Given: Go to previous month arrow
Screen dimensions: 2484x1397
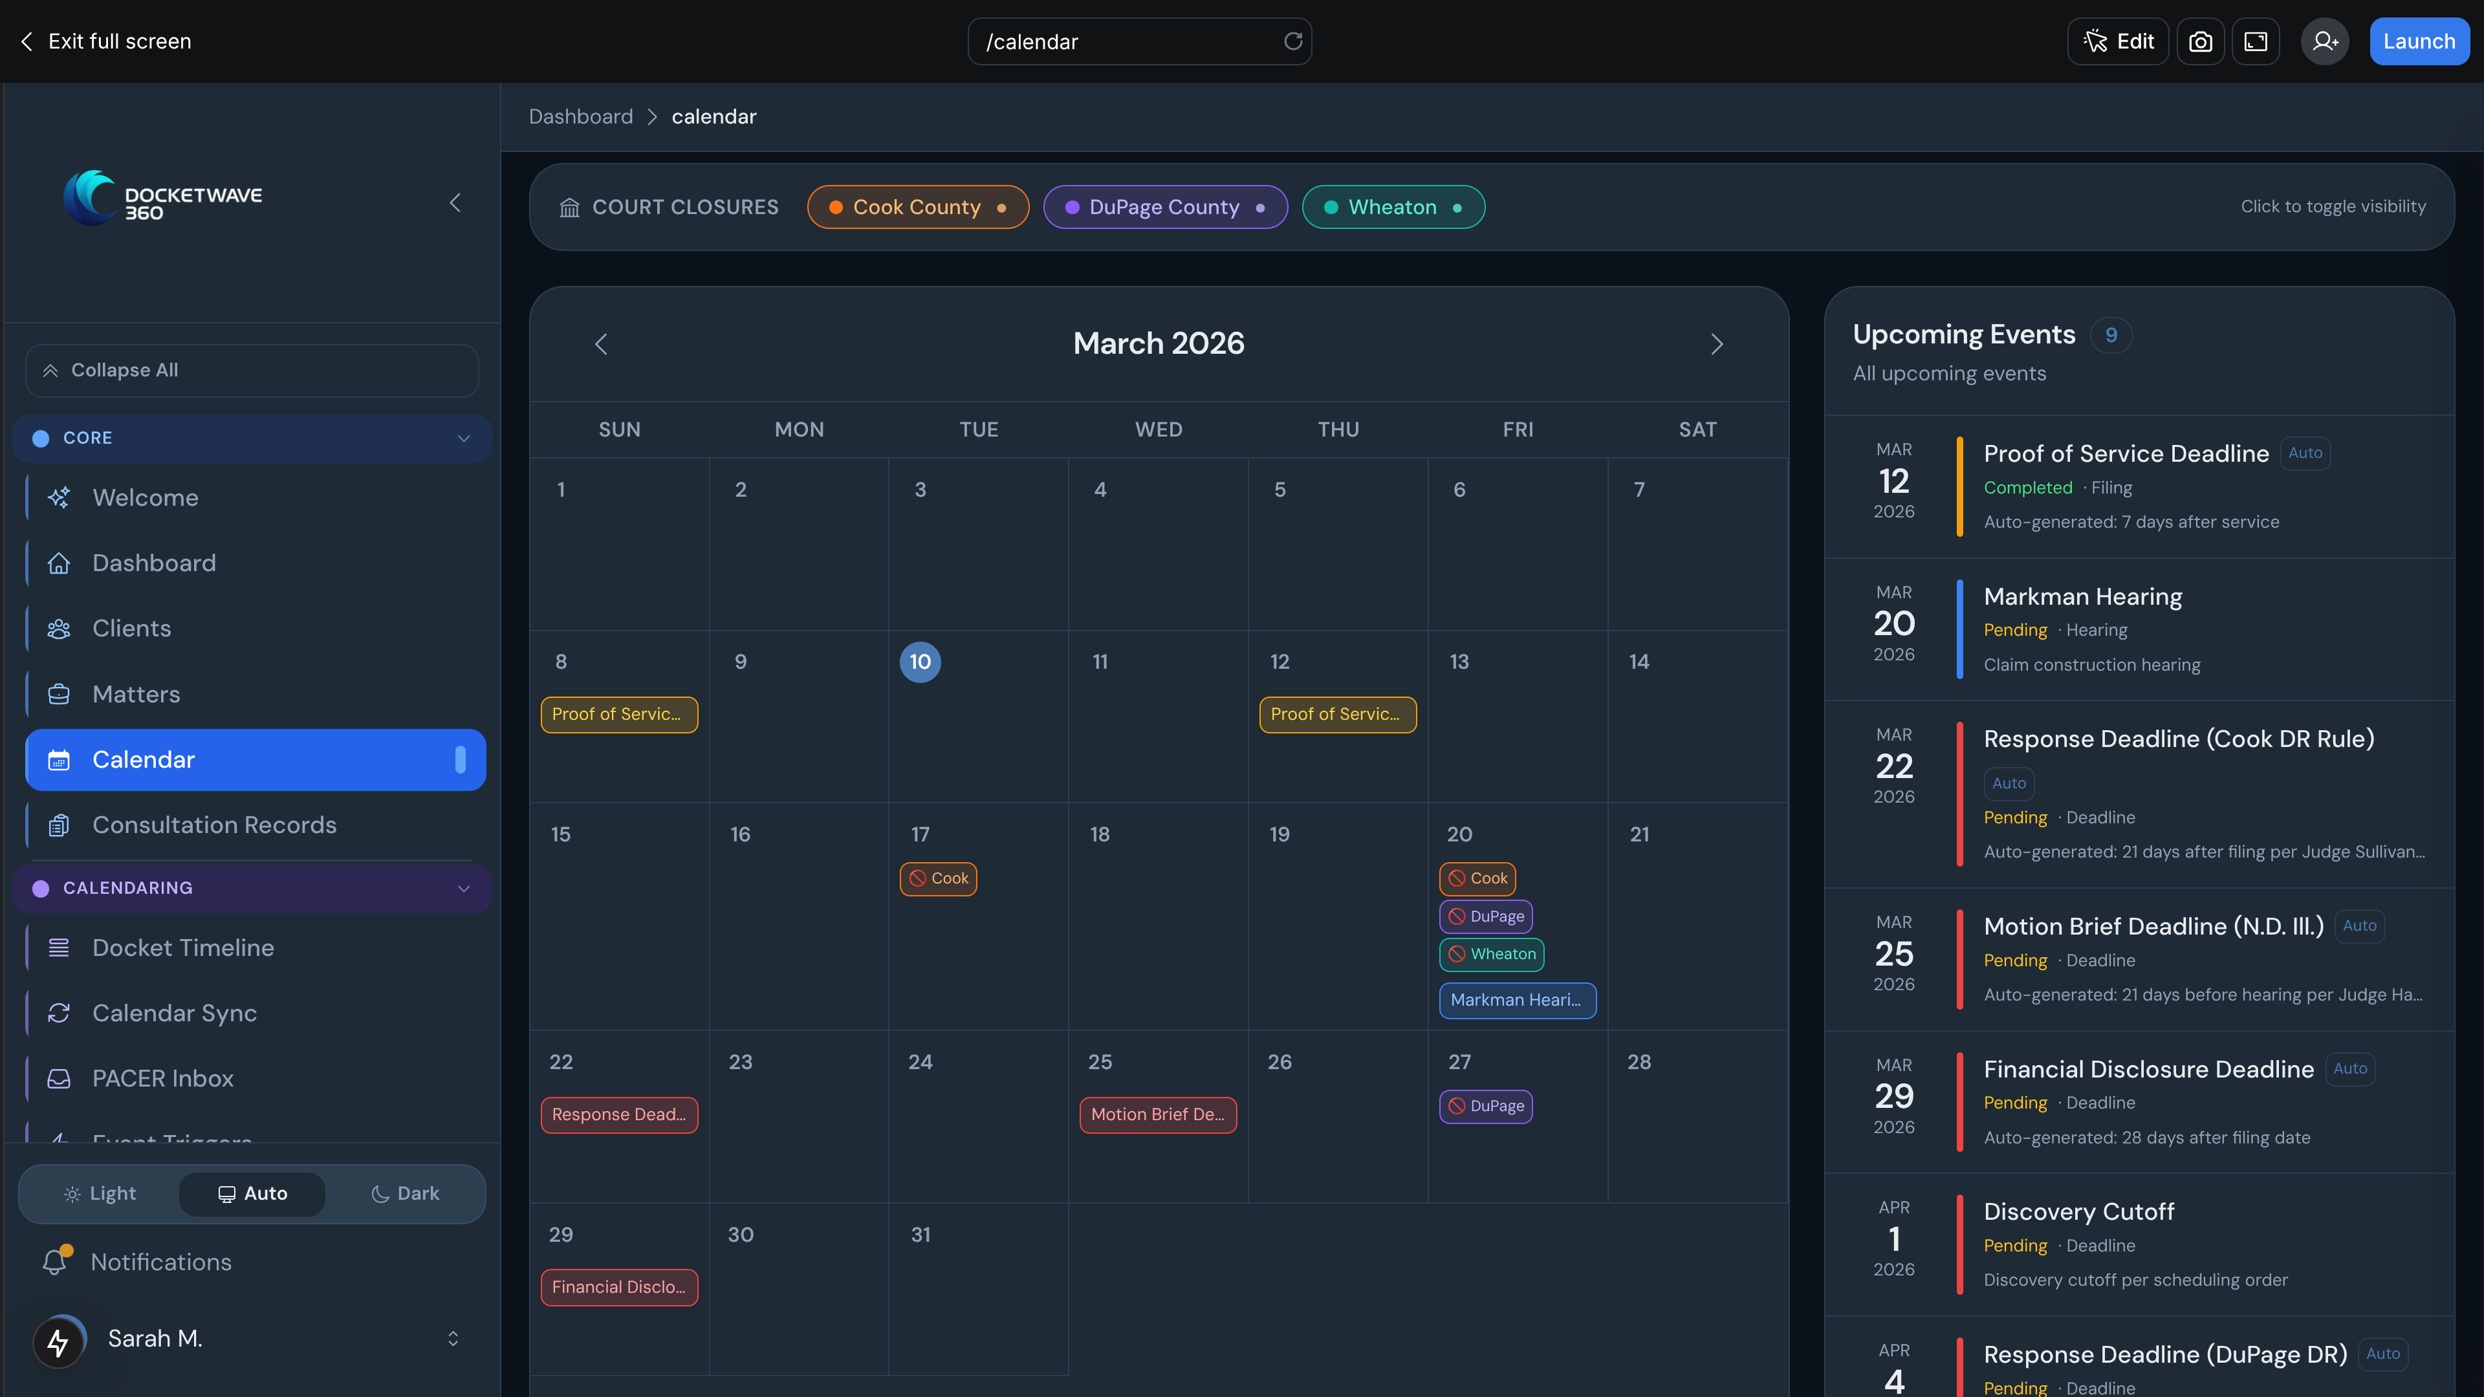Looking at the screenshot, I should 601,344.
